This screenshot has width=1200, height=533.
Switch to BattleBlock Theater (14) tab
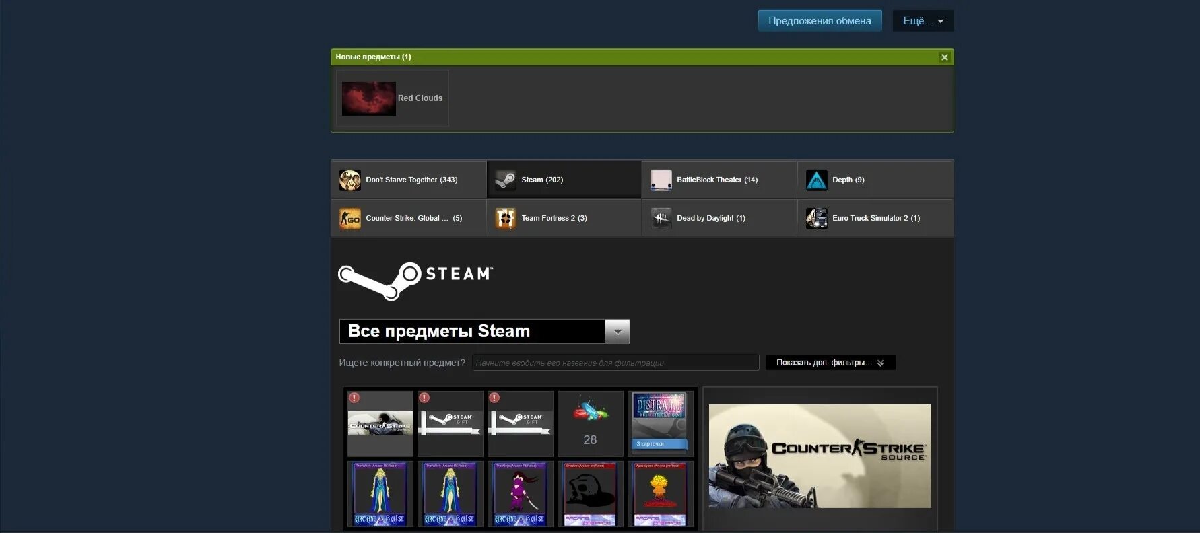click(x=720, y=180)
